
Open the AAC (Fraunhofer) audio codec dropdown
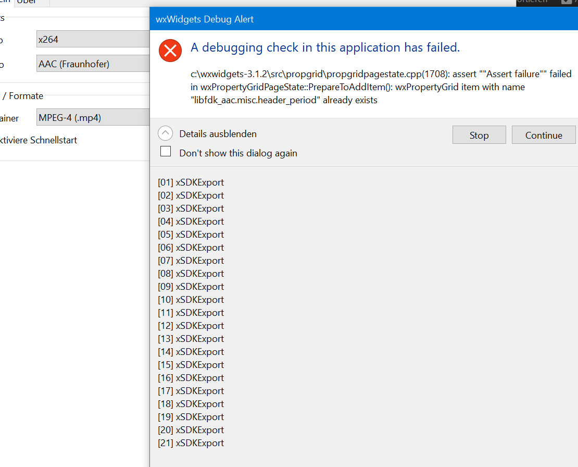93,65
